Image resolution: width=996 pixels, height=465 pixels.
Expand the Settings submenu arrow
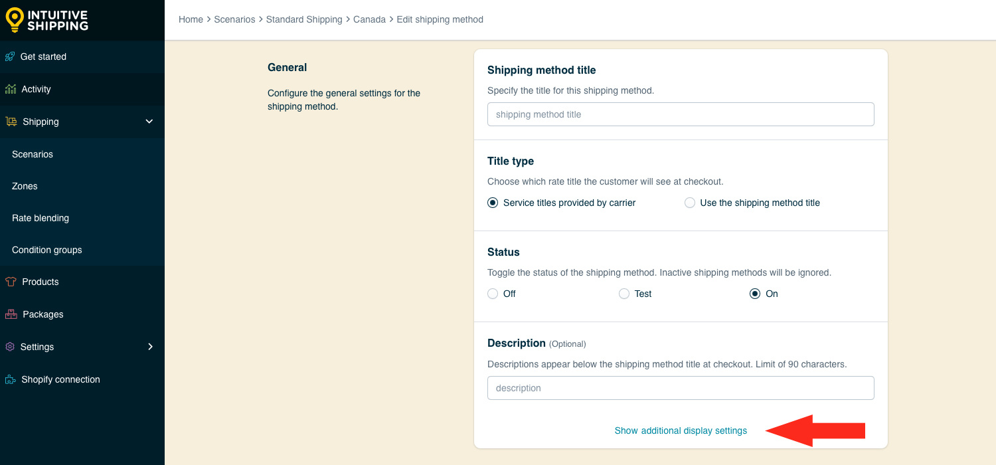150,347
